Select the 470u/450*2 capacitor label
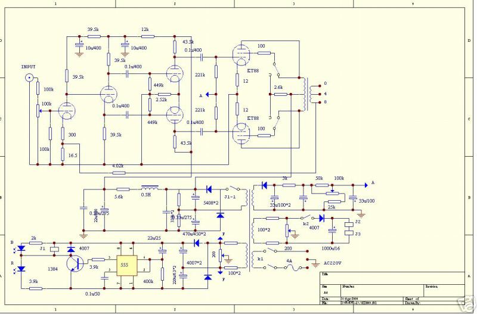Image resolution: width=477 pixels, height=314 pixels. (x=194, y=234)
